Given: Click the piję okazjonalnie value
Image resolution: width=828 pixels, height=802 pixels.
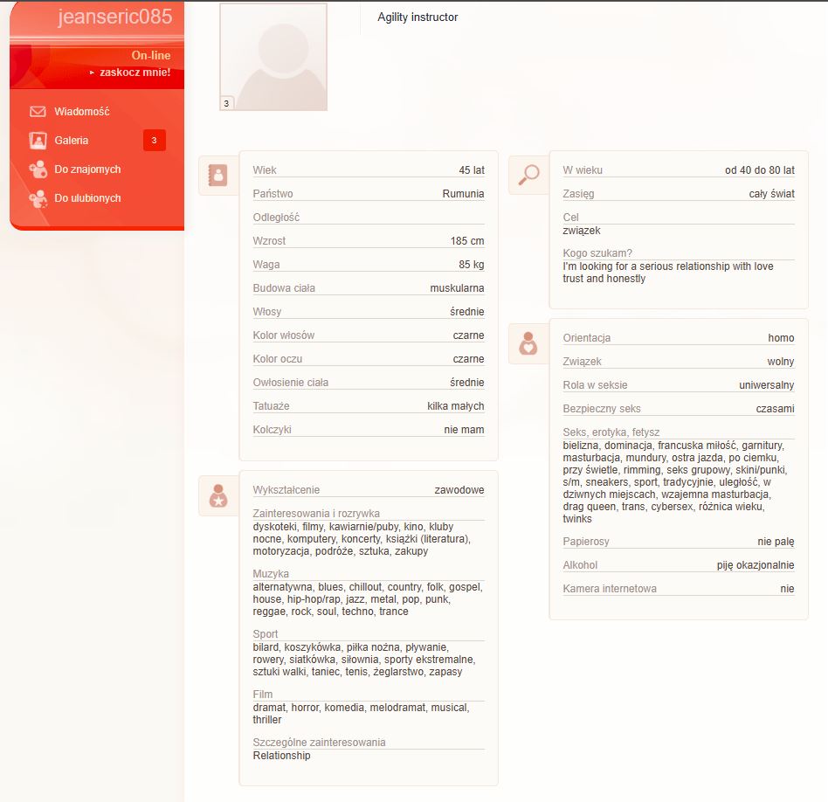Looking at the screenshot, I should click(756, 565).
